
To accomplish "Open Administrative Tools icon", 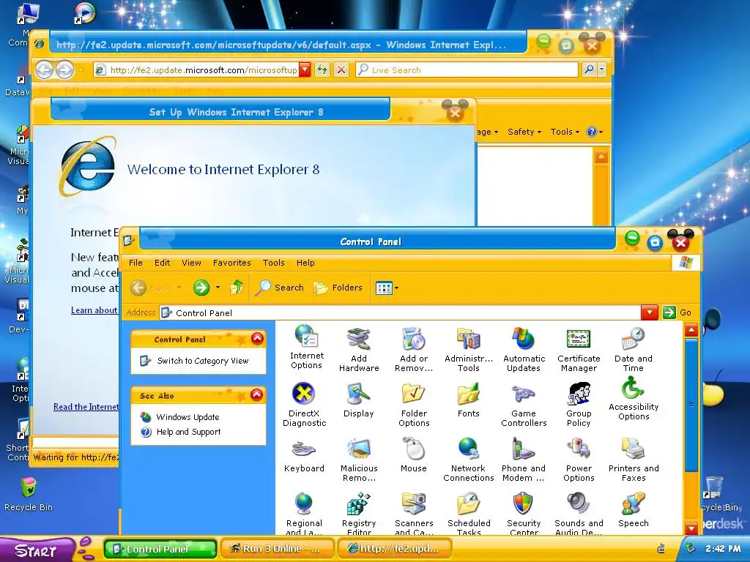I will [x=468, y=349].
